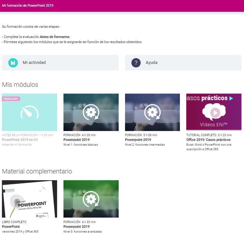244x239 pixels.
Task: Click the LIBRO COMPLETO label
Action: 14,222
